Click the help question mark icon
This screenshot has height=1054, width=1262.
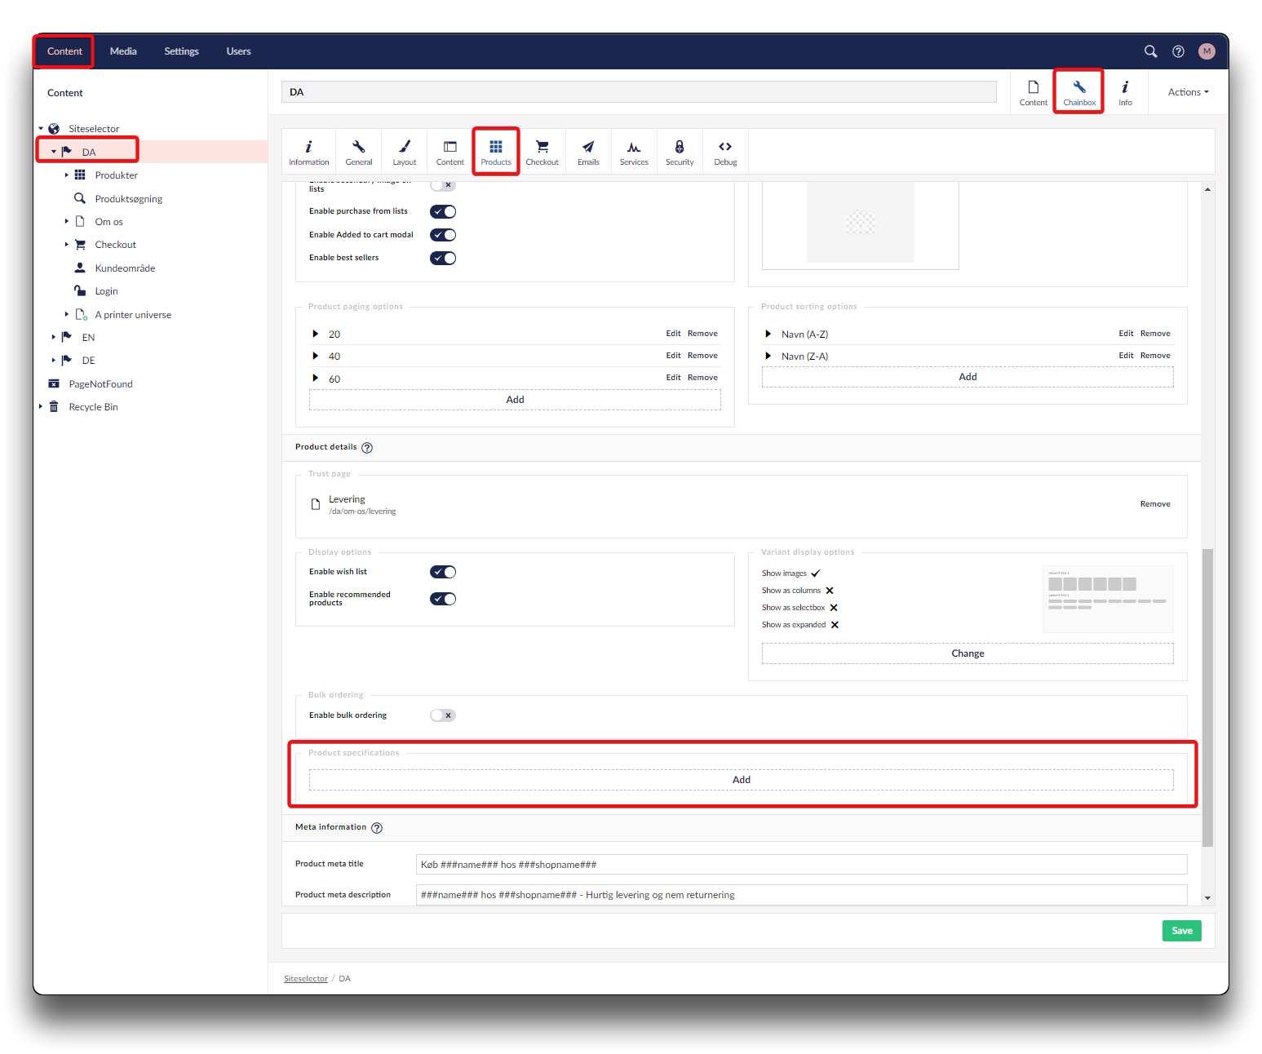(1178, 51)
